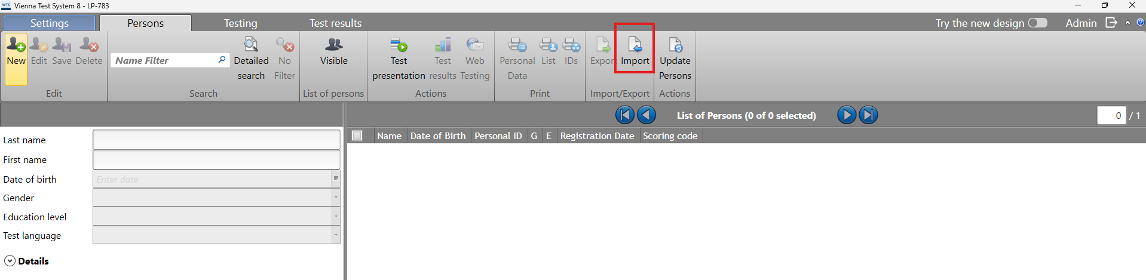
Task: Open the Test language dropdown
Action: click(x=336, y=235)
